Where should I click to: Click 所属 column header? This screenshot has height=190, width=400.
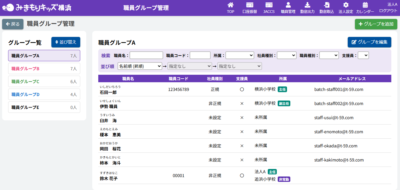[283, 79]
